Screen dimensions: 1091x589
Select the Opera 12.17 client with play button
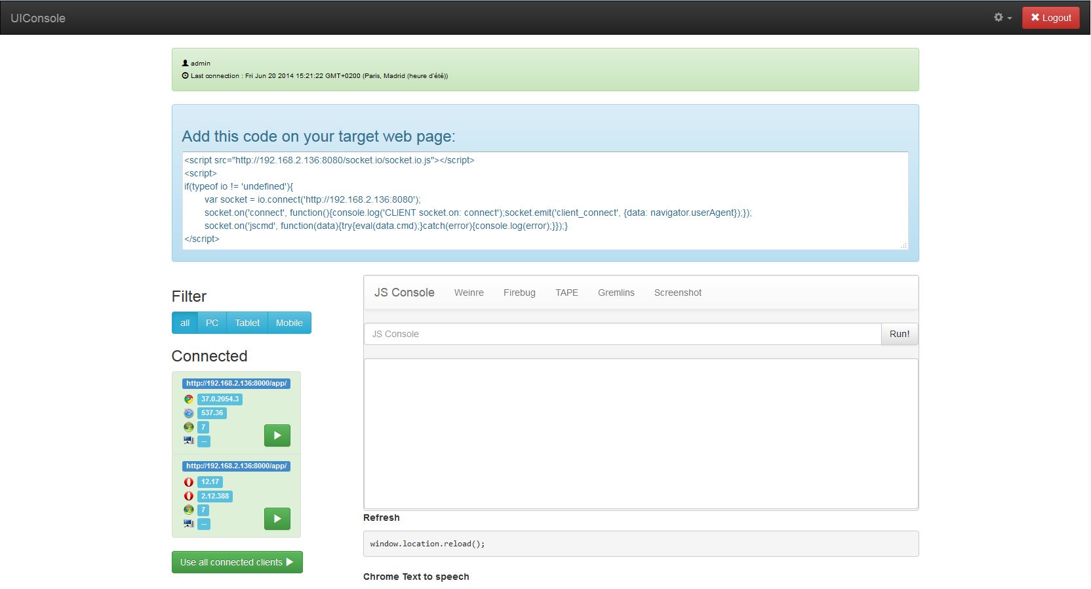coord(277,518)
